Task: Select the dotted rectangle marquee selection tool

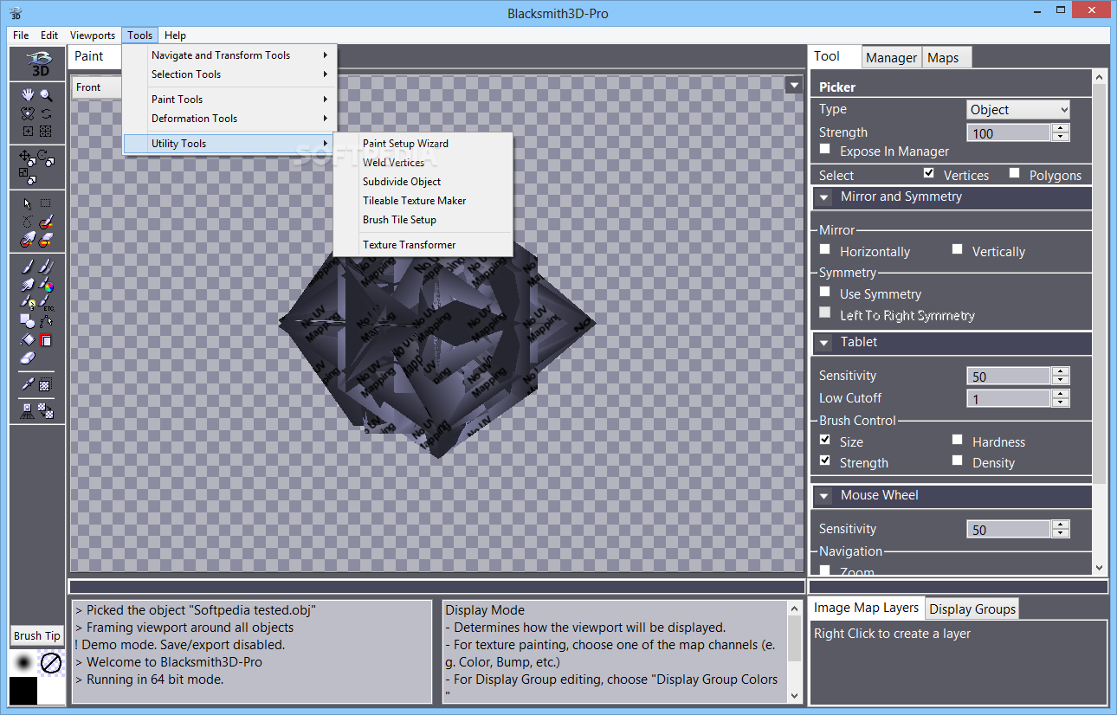Action: 46,203
